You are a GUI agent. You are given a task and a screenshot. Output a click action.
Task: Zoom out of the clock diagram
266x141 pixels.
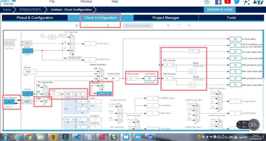[x=189, y=26]
